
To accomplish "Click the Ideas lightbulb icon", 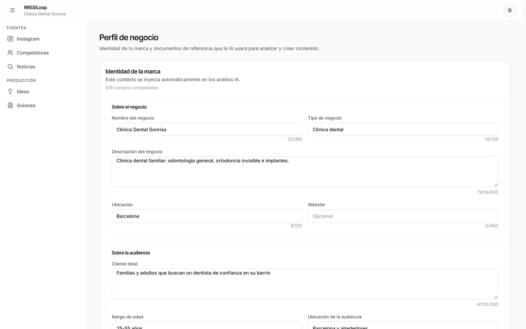I will point(10,91).
